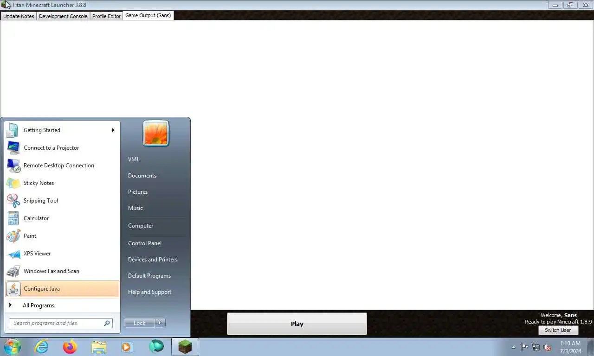The height and width of the screenshot is (356, 594).
Task: Open the Windows Fax and Scan icon
Action: pyautogui.click(x=13, y=271)
